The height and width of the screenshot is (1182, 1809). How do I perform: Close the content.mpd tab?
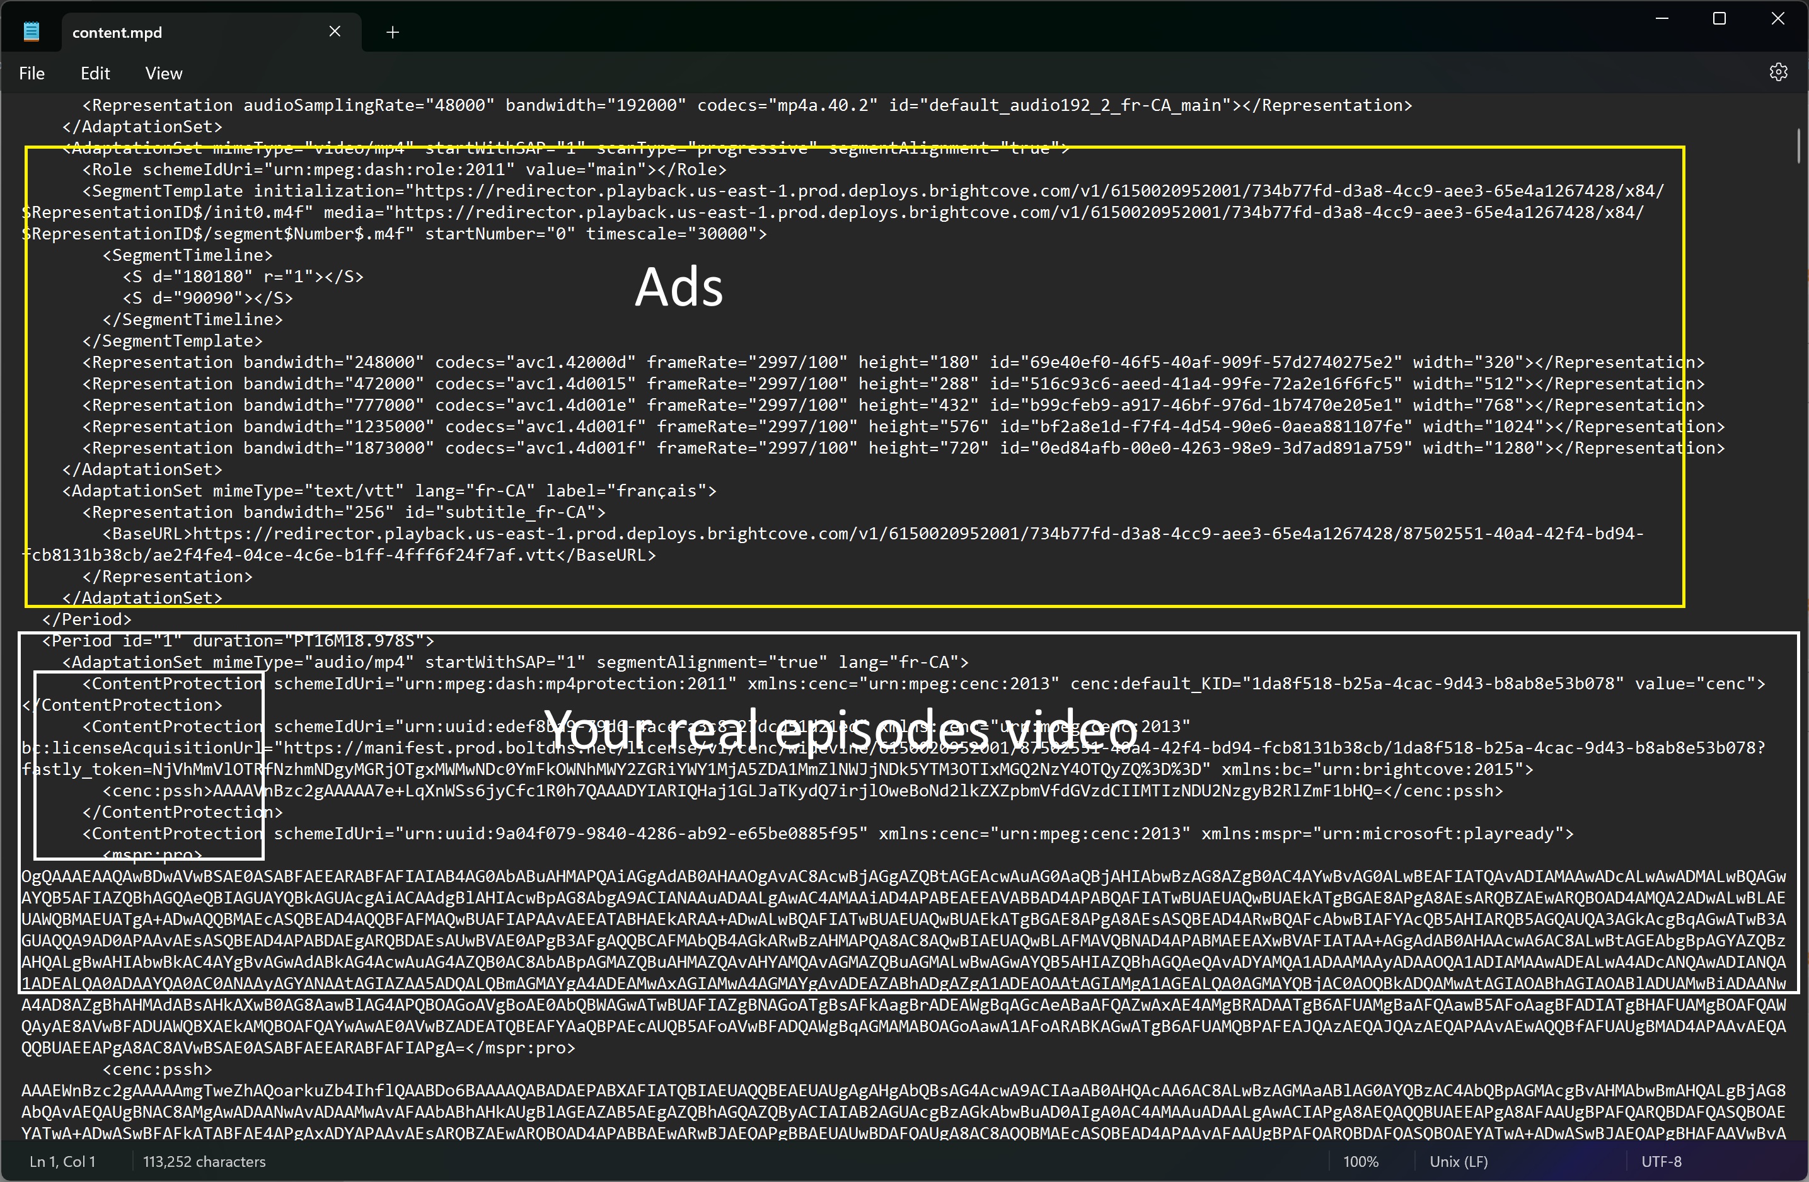point(335,31)
